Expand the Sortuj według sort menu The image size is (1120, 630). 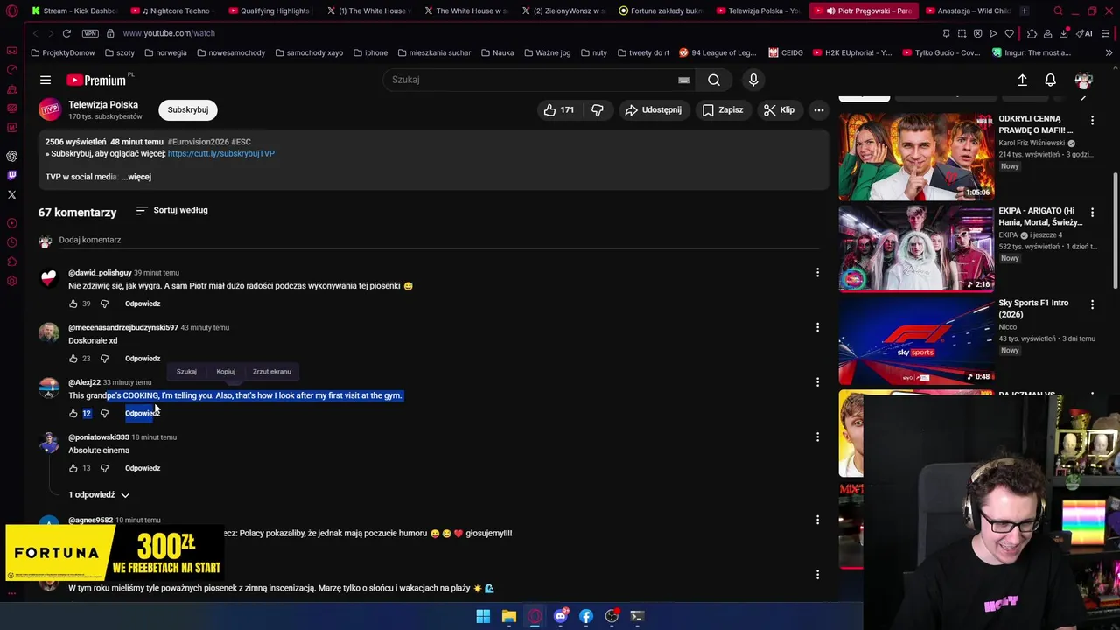(x=171, y=210)
